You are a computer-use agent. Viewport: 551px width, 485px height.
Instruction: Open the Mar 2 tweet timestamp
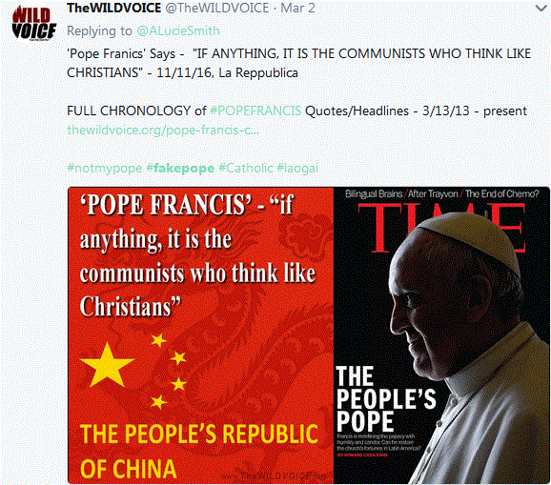(x=297, y=8)
